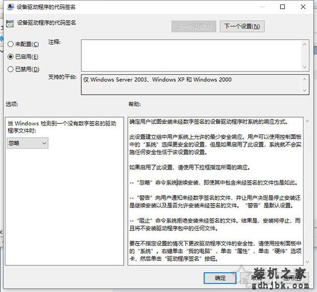Click help paragraph starting with “阻止”
This screenshot has width=317, height=292.
215,224
